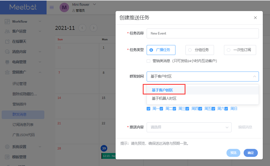Select calendar day 21
The width and height of the screenshot is (270, 166).
pyautogui.click(x=59, y=123)
